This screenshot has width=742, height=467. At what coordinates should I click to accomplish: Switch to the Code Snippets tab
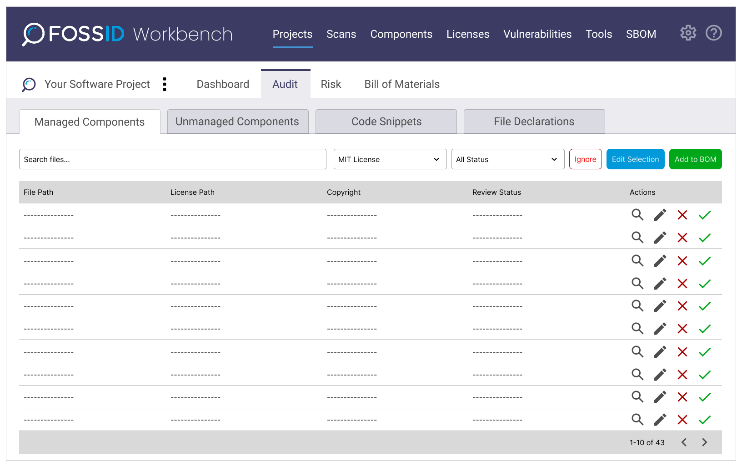386,122
